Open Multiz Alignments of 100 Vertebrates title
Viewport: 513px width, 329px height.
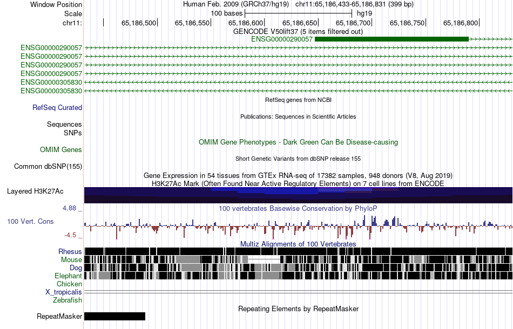click(x=298, y=244)
